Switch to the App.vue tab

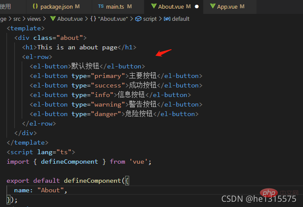click(x=230, y=7)
